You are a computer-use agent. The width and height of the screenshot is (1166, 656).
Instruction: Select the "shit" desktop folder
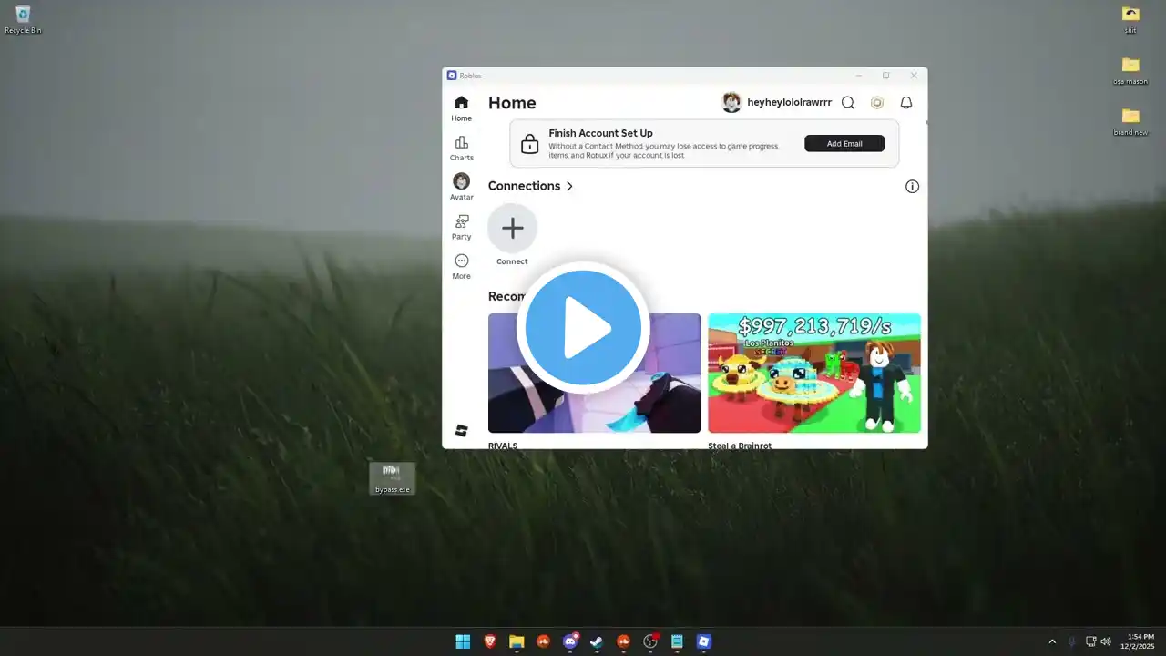click(x=1130, y=19)
